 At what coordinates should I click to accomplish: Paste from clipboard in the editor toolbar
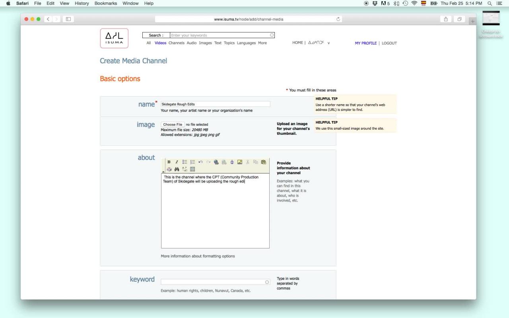point(263,162)
